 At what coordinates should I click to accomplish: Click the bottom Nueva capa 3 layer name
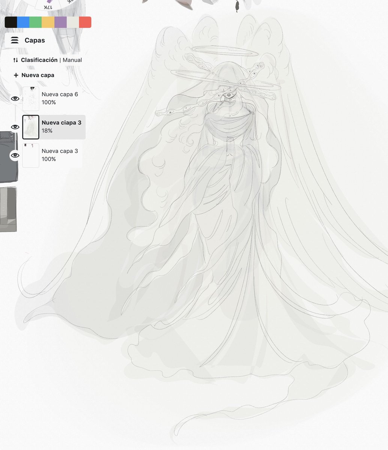tap(60, 151)
